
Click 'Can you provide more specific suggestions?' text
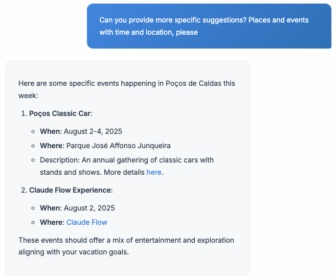coord(173,20)
